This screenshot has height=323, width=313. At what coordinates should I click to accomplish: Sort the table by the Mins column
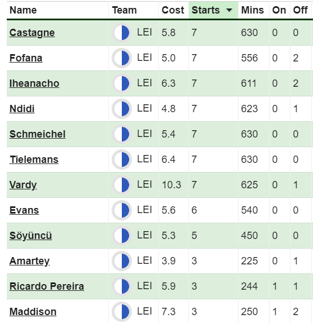[x=253, y=10]
